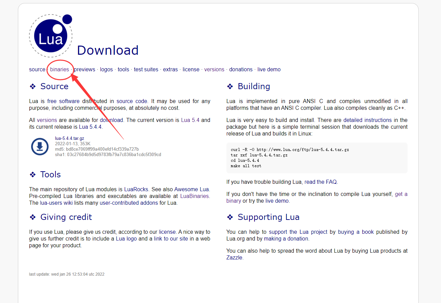Launch the live demo navigation link
The width and height of the screenshot is (441, 303).
tap(269, 69)
